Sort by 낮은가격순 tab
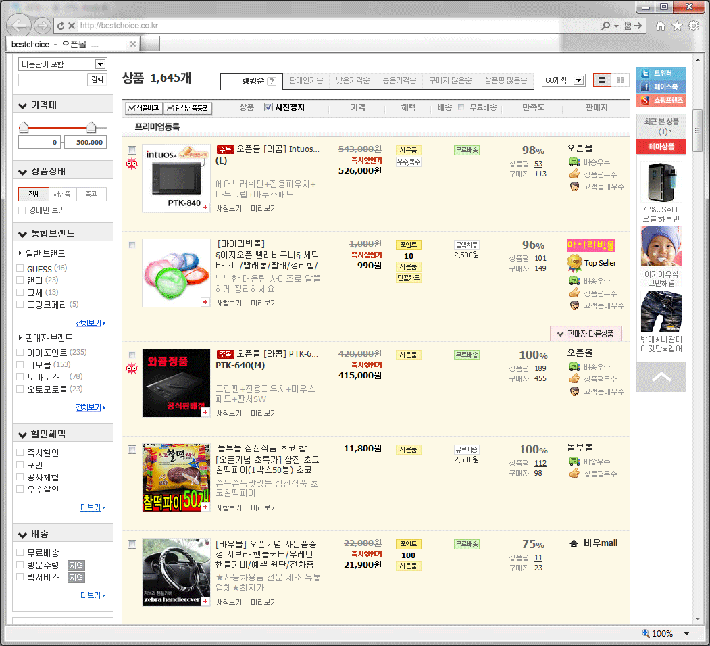This screenshot has height=646, width=710. pos(353,80)
